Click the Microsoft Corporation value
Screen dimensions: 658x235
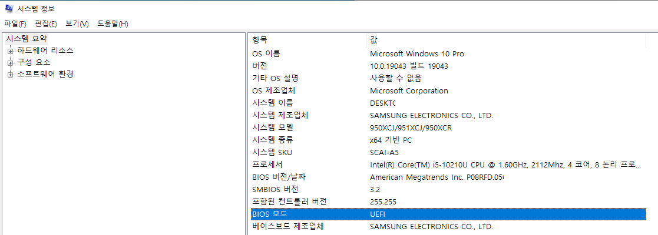tap(409, 90)
